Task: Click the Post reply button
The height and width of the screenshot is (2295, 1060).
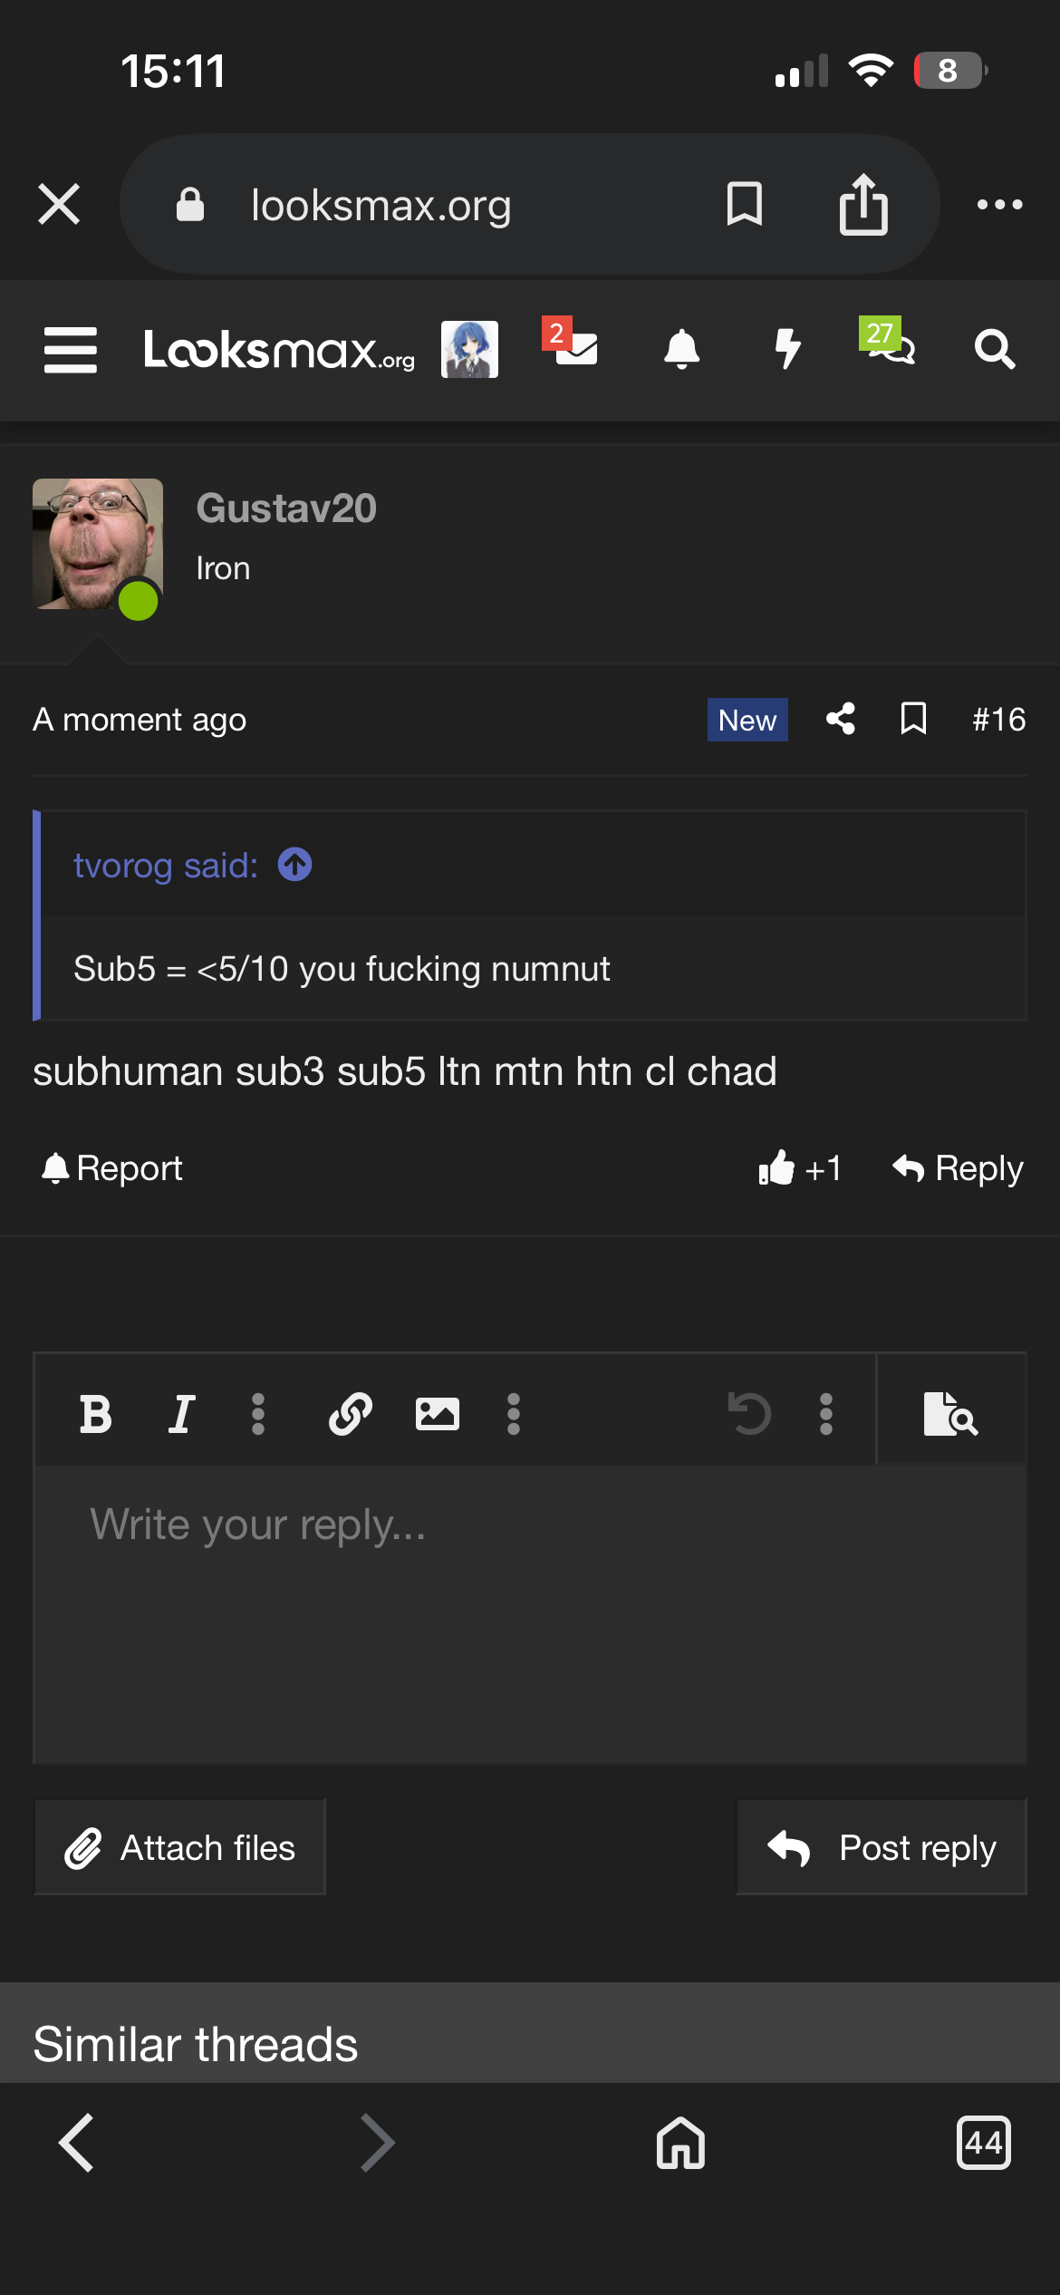Action: 881,1847
